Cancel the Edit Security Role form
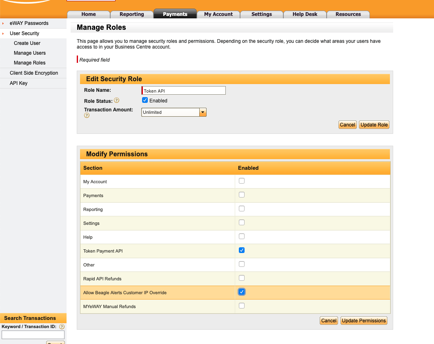The width and height of the screenshot is (434, 344). tap(347, 125)
